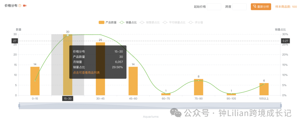The width and height of the screenshot is (301, 125).
Task: Select the 30-45 bar labeled 26
Action: pos(100,69)
